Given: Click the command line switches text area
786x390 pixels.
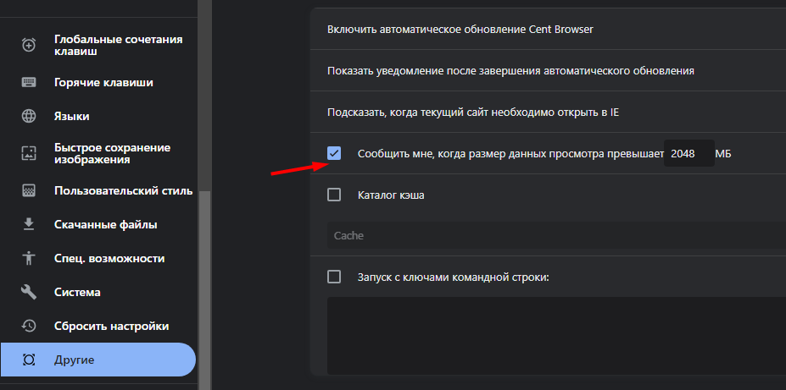Looking at the screenshot, I should [556, 336].
